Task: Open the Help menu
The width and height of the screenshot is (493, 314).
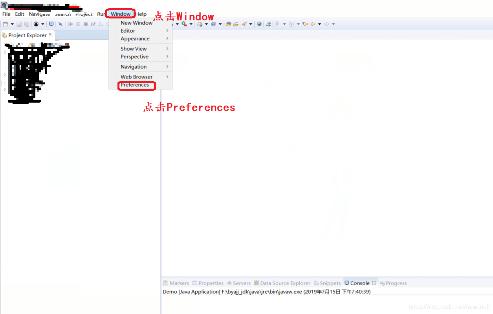Action: 141,14
